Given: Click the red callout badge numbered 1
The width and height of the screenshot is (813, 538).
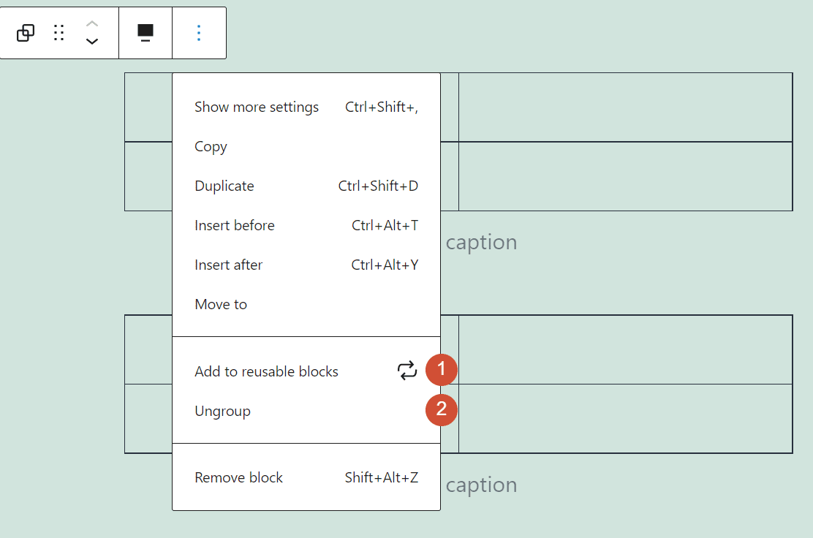Looking at the screenshot, I should [441, 370].
